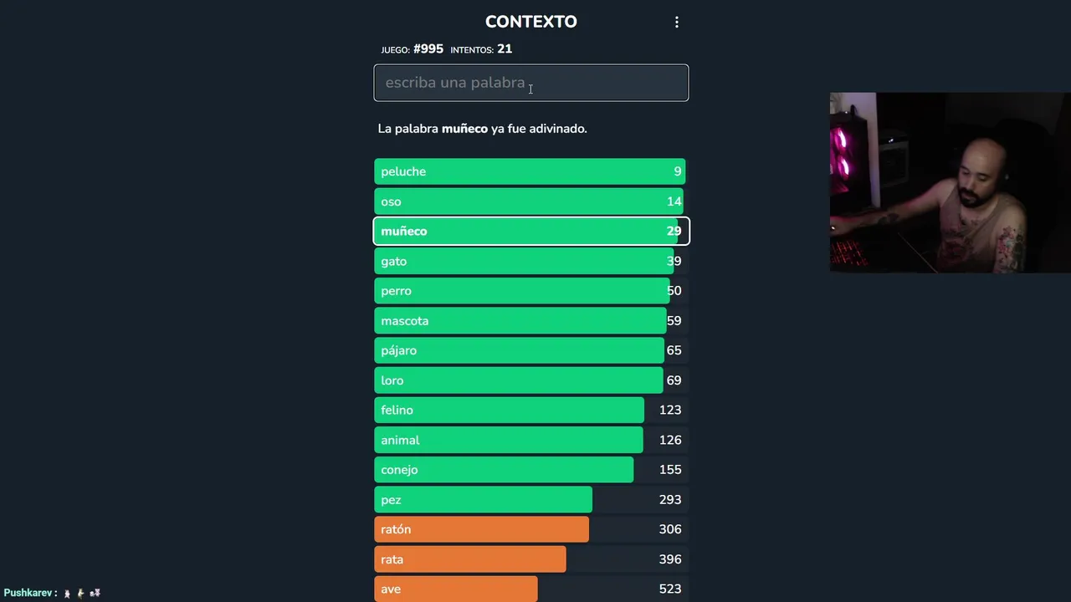Select the 'perro' guess row

pos(530,291)
